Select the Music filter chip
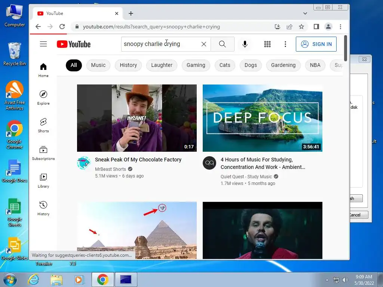Viewport: 383px width, 287px height. pos(98,65)
